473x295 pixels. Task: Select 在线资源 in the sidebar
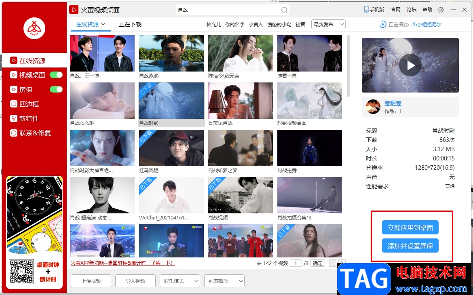[x=34, y=61]
